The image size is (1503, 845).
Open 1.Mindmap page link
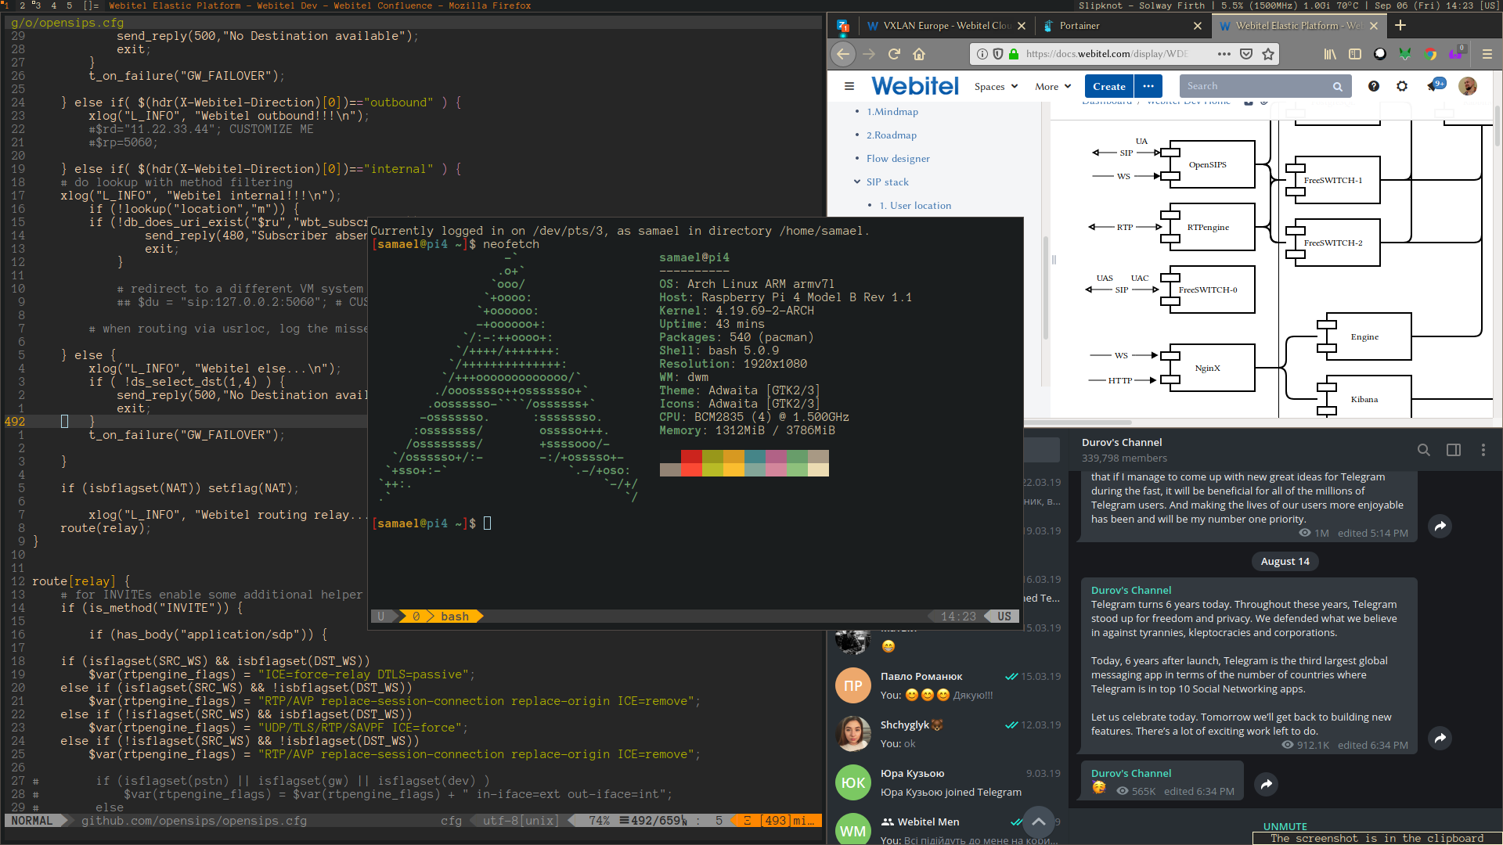(892, 112)
